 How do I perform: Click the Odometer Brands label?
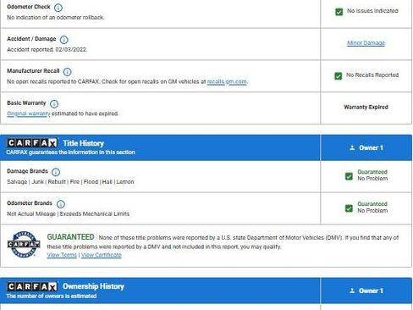pyautogui.click(x=30, y=203)
